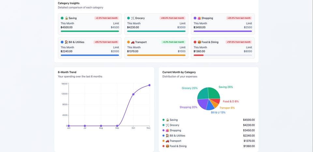Screen dimensions: 313x152
Task: Click the -4.2% from last month badge
Action: coord(173,42)
